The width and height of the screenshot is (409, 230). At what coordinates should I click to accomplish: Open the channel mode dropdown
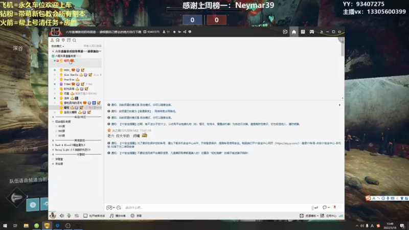click(58, 46)
